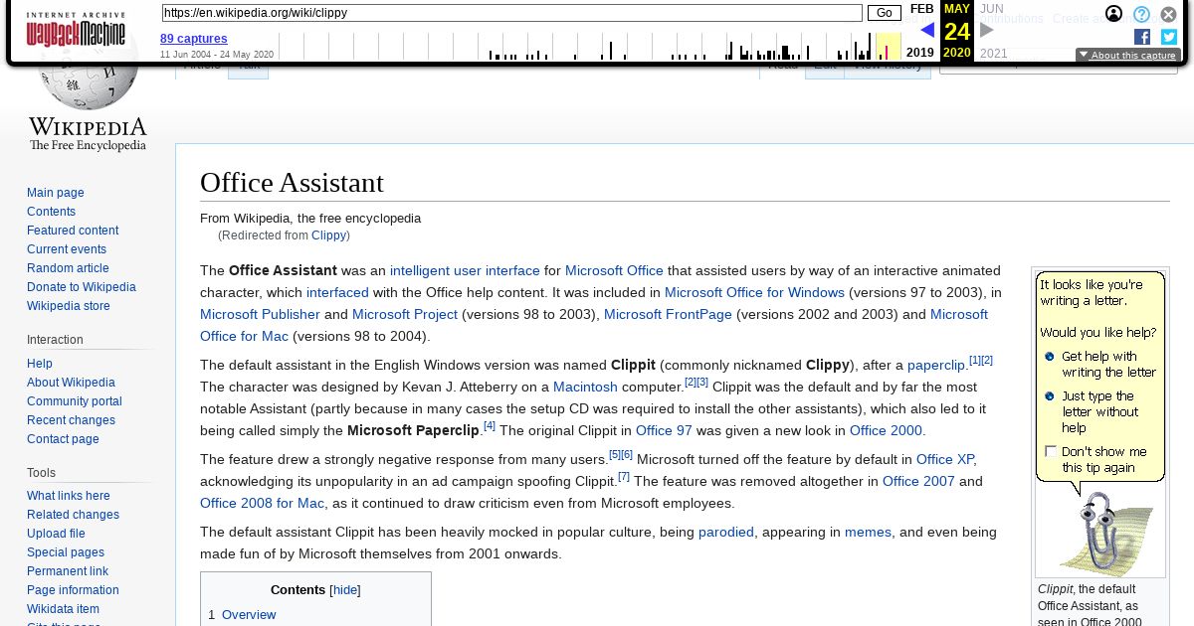Open Microsoft Office for Windows link

point(754,292)
